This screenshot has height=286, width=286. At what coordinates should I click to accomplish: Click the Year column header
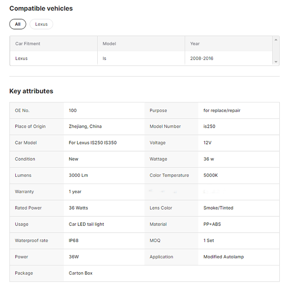[x=195, y=44]
